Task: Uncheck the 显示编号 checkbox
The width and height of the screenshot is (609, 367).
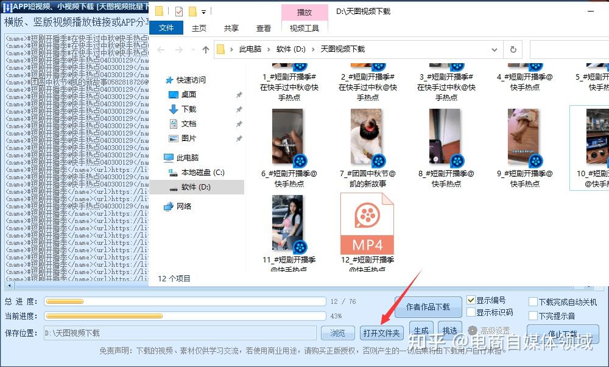Action: tap(471, 300)
